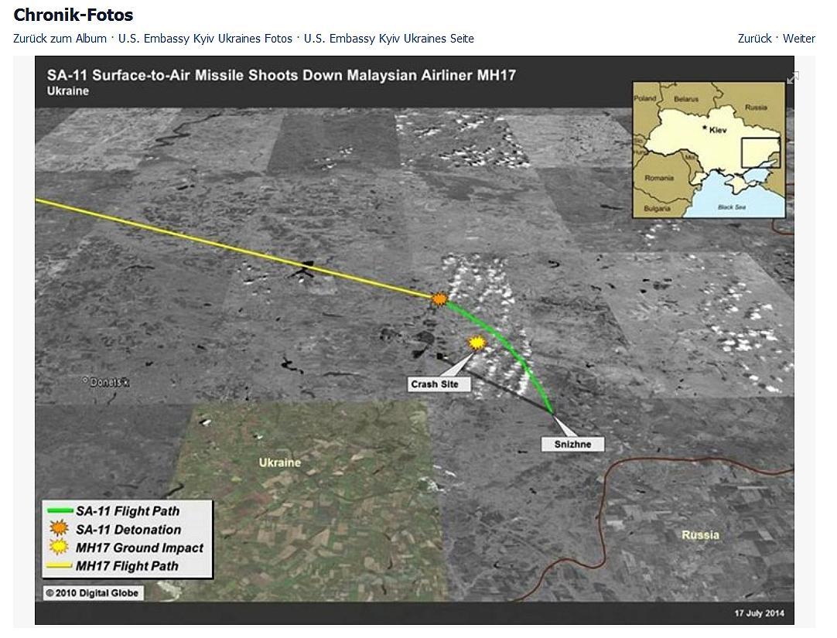Click the yellow MH17 Ground Impact legend icon
Viewport: 837px width, 638px height.
click(x=59, y=548)
